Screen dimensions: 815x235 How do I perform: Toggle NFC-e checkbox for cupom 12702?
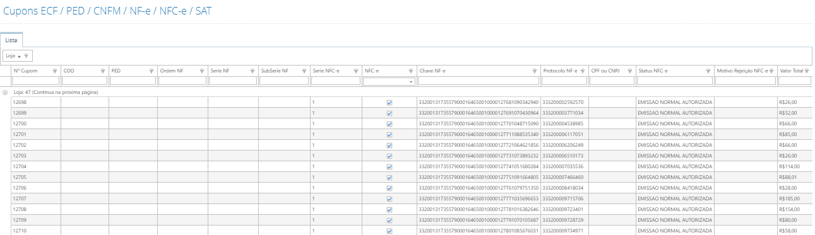pos(389,146)
